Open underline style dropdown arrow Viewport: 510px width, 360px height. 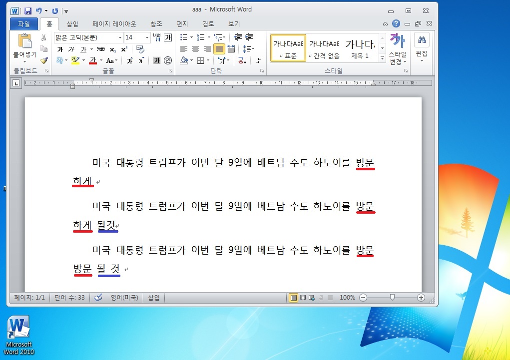pos(92,49)
